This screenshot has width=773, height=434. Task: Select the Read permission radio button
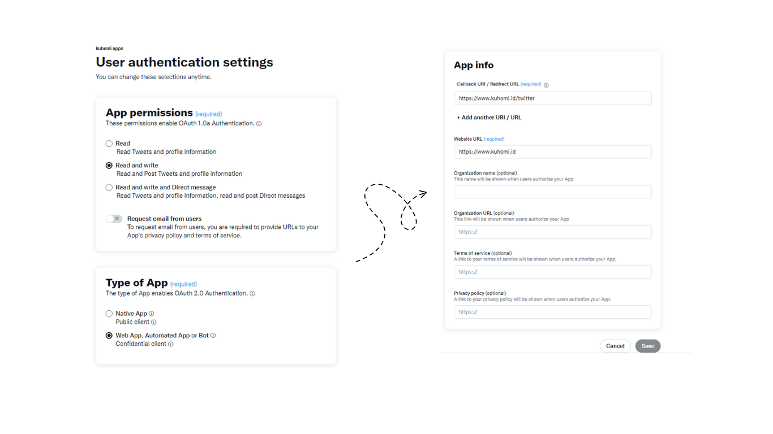click(x=109, y=144)
